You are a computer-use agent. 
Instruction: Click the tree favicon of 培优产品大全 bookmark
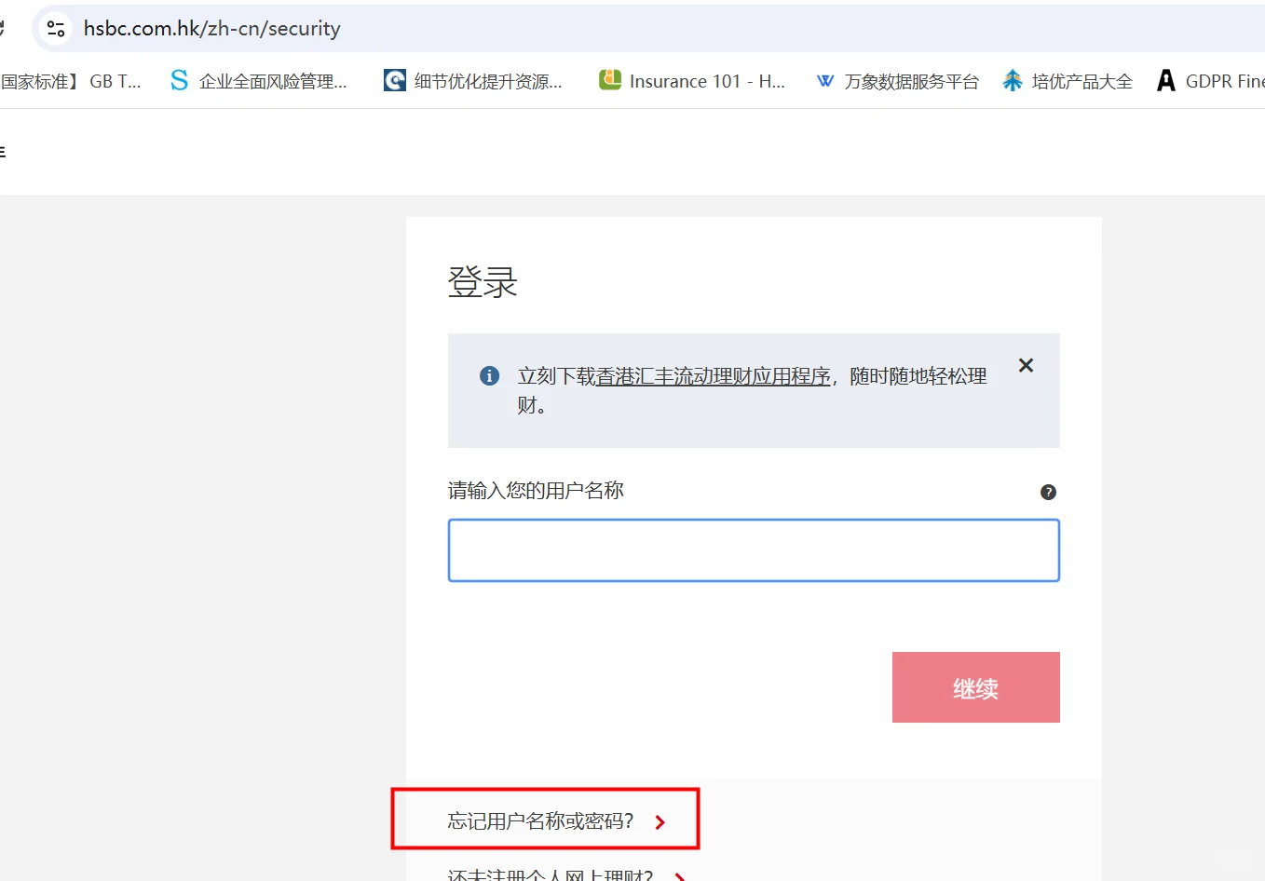[1012, 80]
